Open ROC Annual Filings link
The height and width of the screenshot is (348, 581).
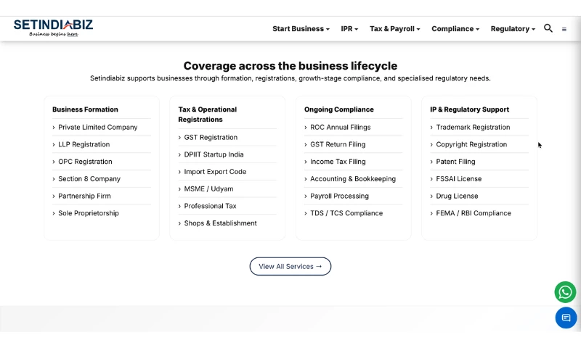click(340, 127)
